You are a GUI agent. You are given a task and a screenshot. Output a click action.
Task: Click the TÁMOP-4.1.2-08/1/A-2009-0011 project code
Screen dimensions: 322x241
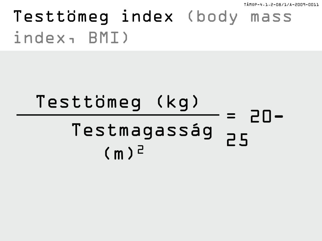(281, 4)
